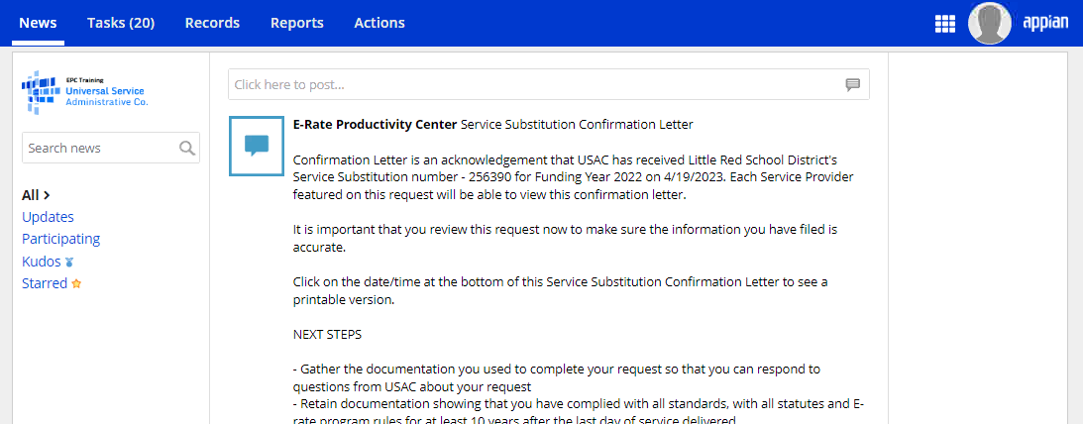Click the news post speech bubble avatar
This screenshot has width=1083, height=424.
tap(257, 146)
